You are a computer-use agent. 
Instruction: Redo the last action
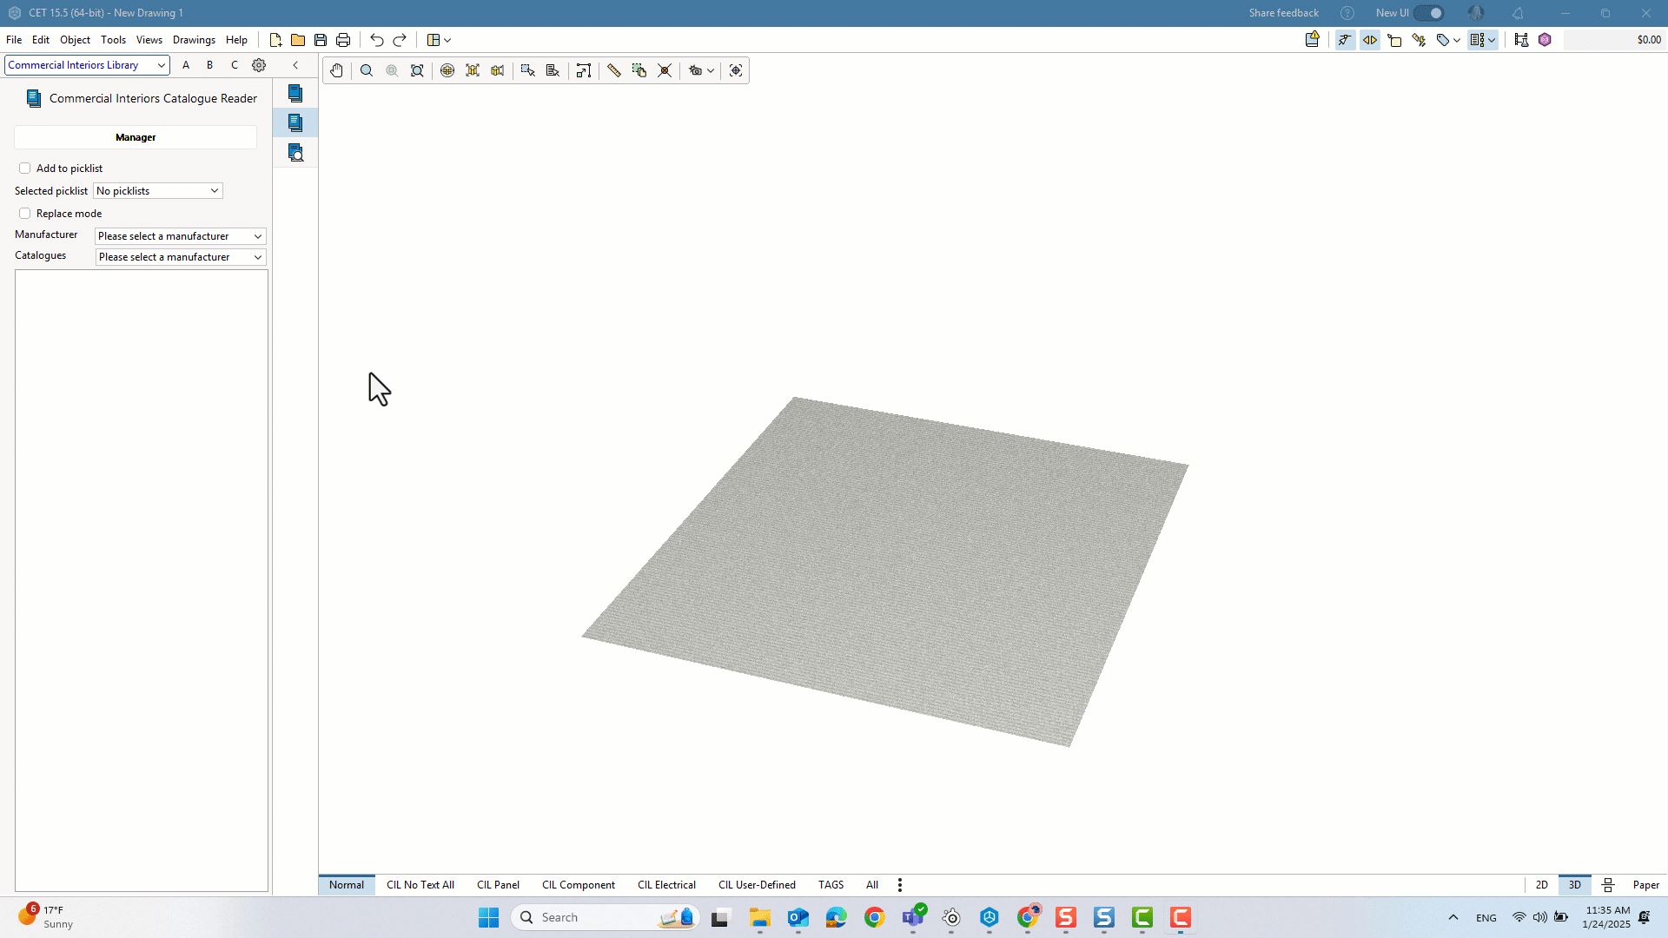coord(400,40)
